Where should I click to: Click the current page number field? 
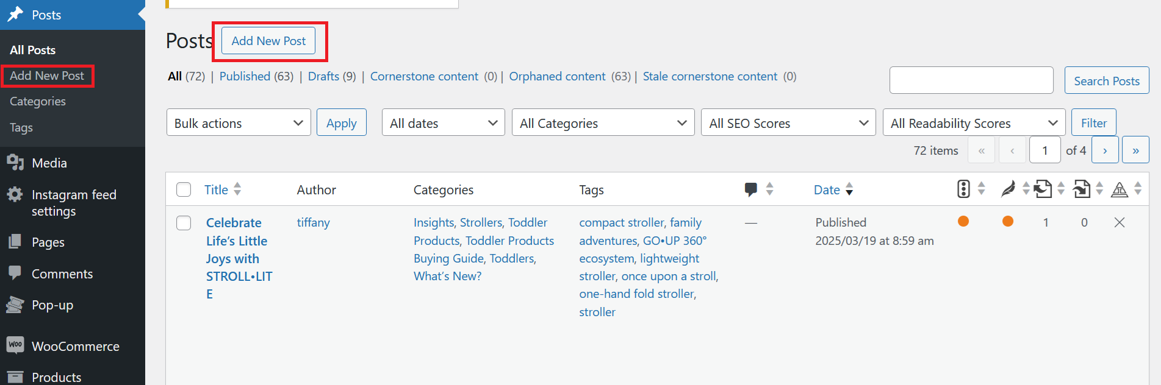click(x=1044, y=150)
